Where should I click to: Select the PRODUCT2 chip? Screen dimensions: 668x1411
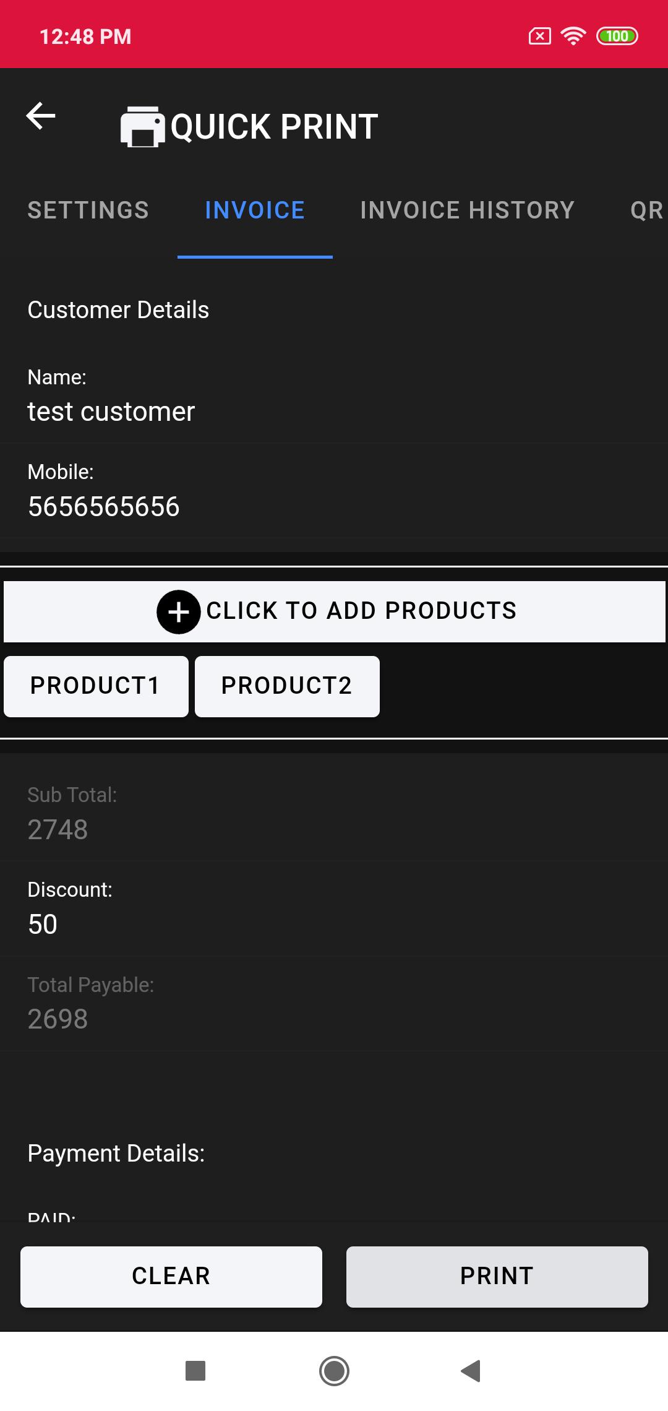coord(287,686)
